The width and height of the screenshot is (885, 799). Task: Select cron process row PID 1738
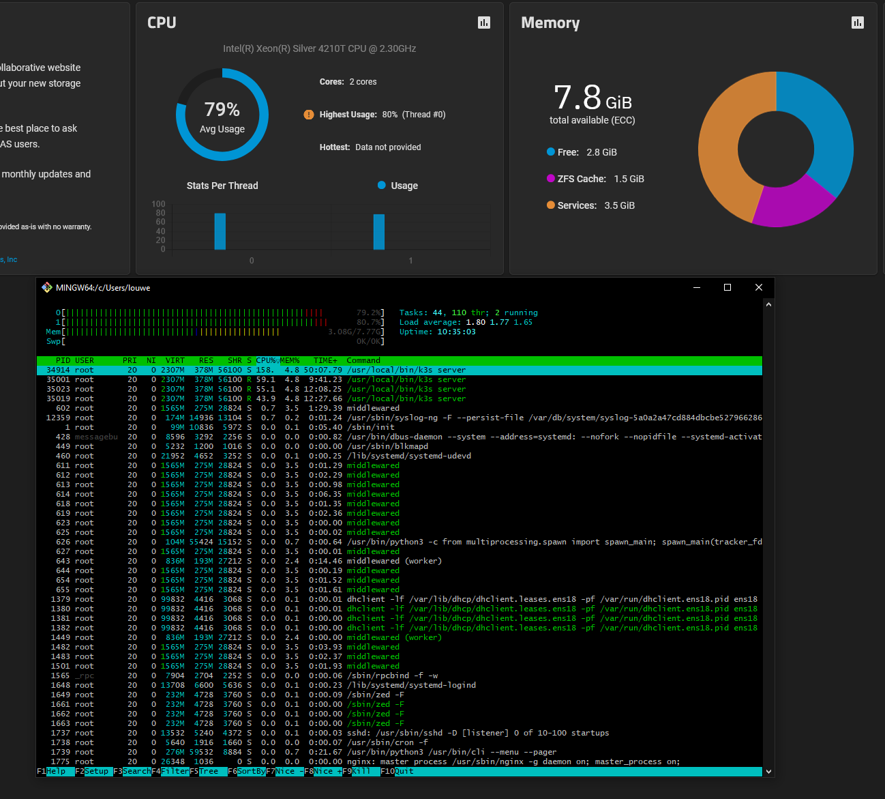point(400,742)
